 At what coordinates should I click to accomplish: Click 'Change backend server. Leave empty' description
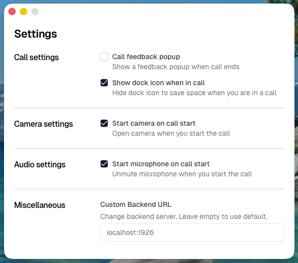(184, 216)
